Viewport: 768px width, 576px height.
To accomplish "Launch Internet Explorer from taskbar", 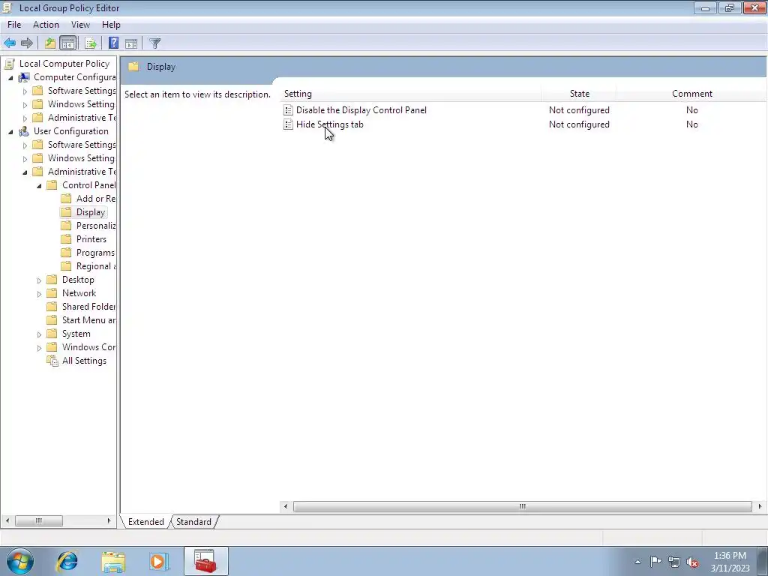I will click(x=67, y=561).
